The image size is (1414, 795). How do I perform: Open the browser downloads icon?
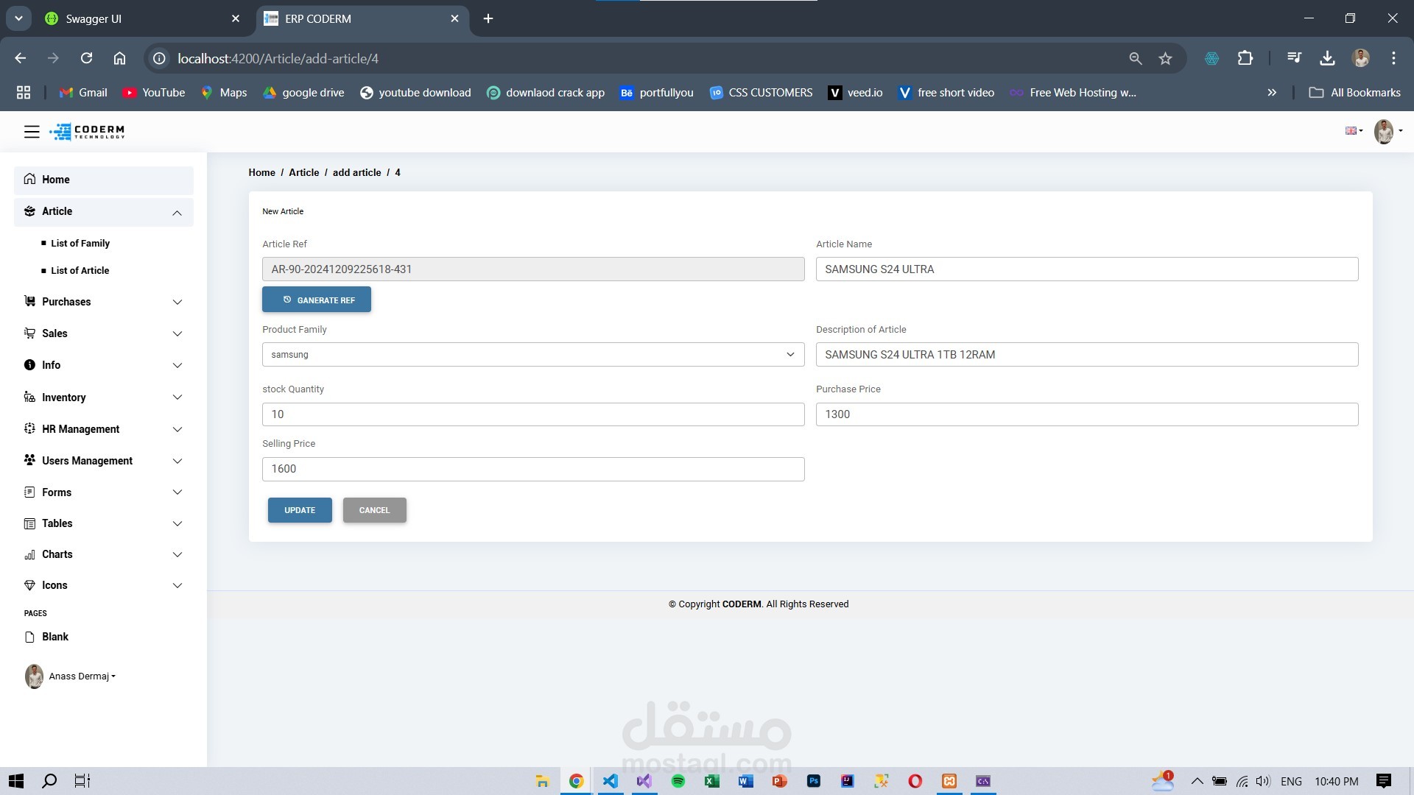(x=1327, y=58)
